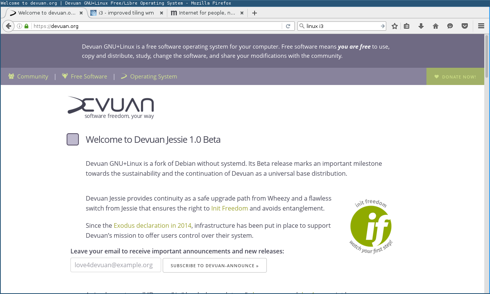Submit search with the arrow icon
This screenshot has height=294, width=490.
coord(382,26)
